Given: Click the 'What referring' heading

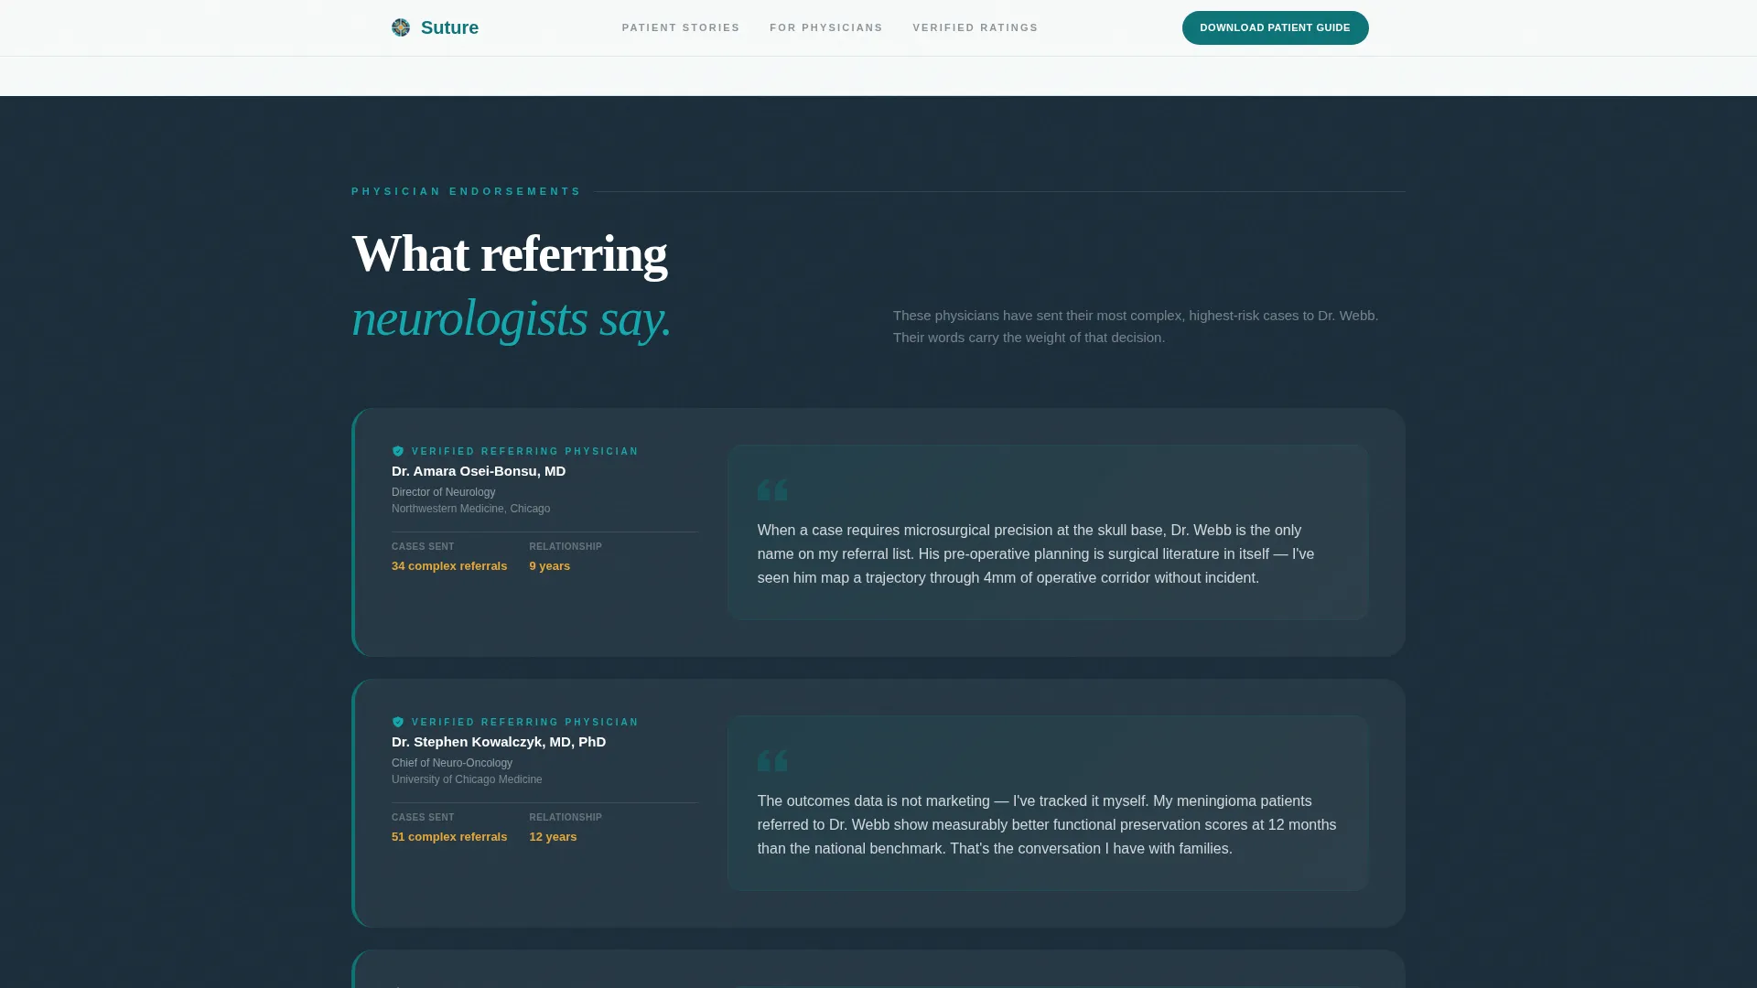Looking at the screenshot, I should (510, 254).
